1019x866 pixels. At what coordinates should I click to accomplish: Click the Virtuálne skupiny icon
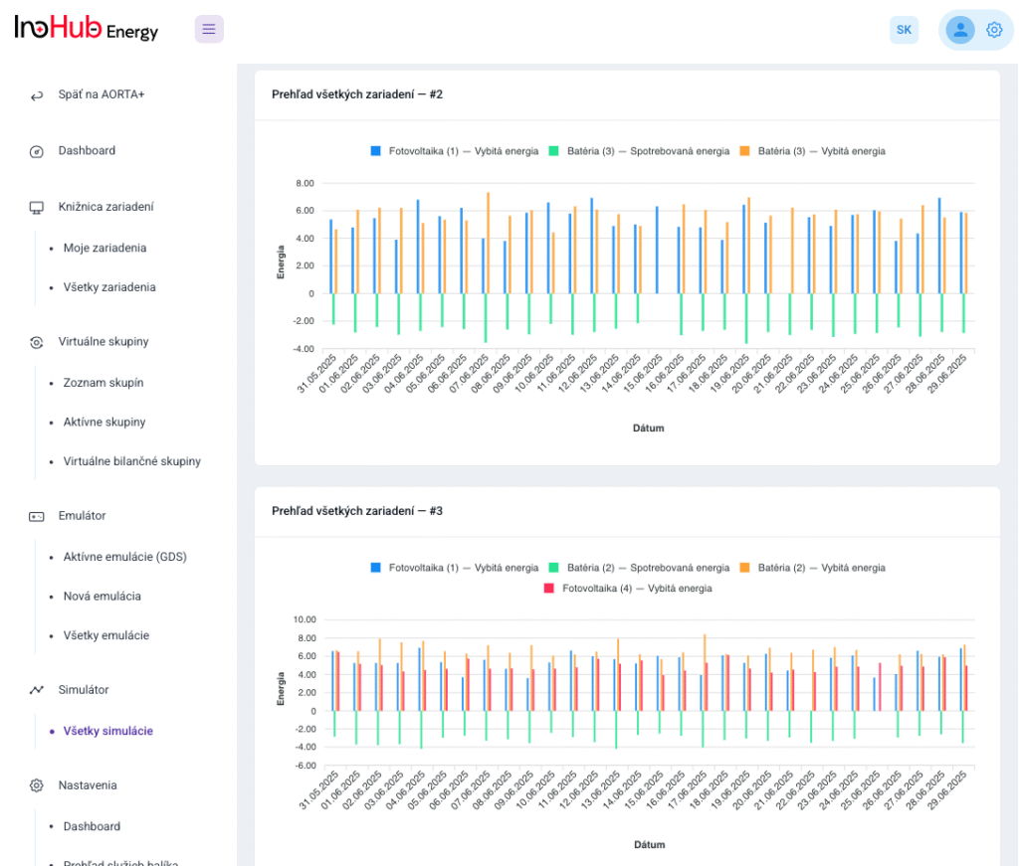point(37,342)
